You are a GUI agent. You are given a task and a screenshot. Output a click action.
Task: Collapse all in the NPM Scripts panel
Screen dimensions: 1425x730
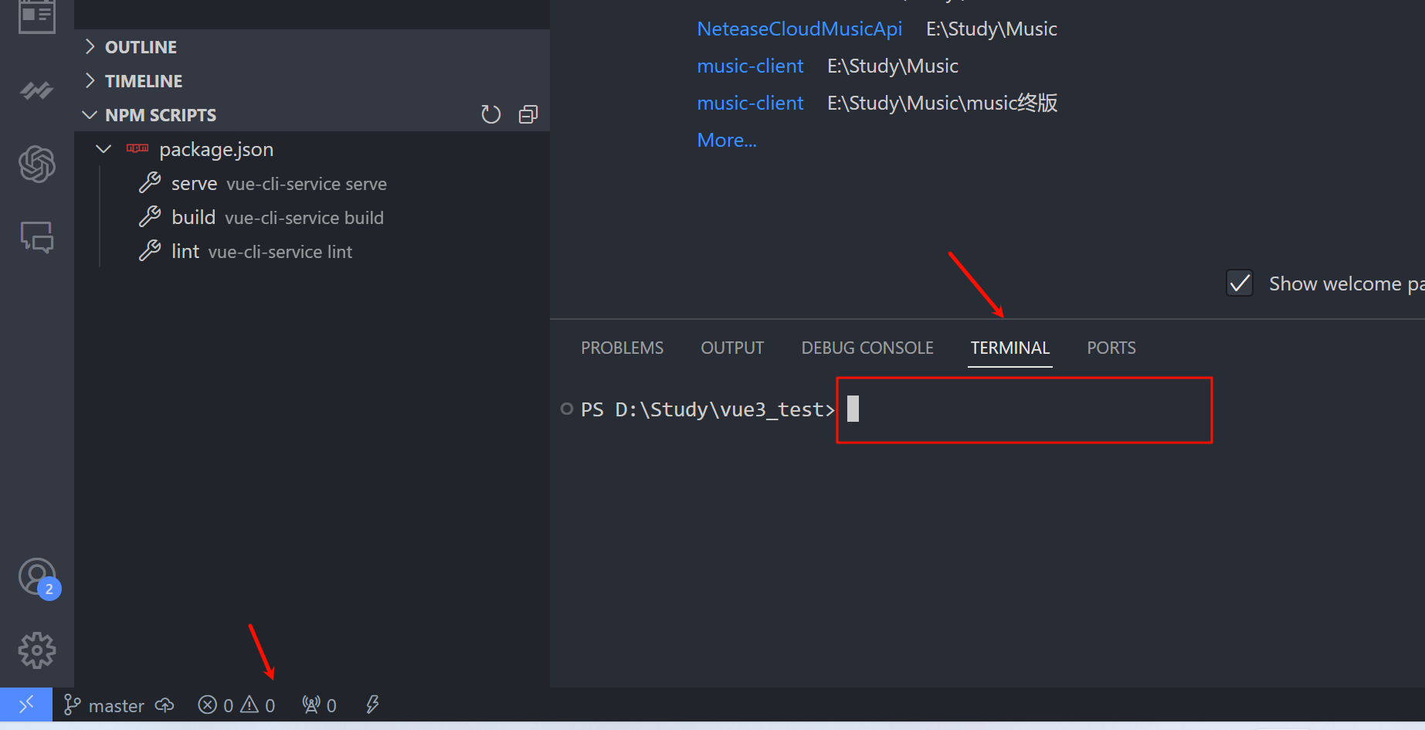pyautogui.click(x=528, y=114)
